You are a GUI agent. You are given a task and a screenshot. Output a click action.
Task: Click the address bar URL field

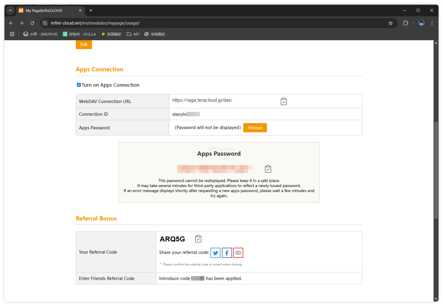pos(205,23)
